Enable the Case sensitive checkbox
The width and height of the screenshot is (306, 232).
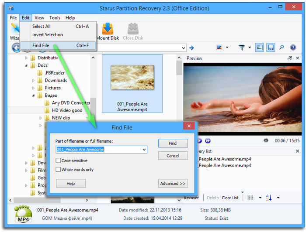point(58,160)
